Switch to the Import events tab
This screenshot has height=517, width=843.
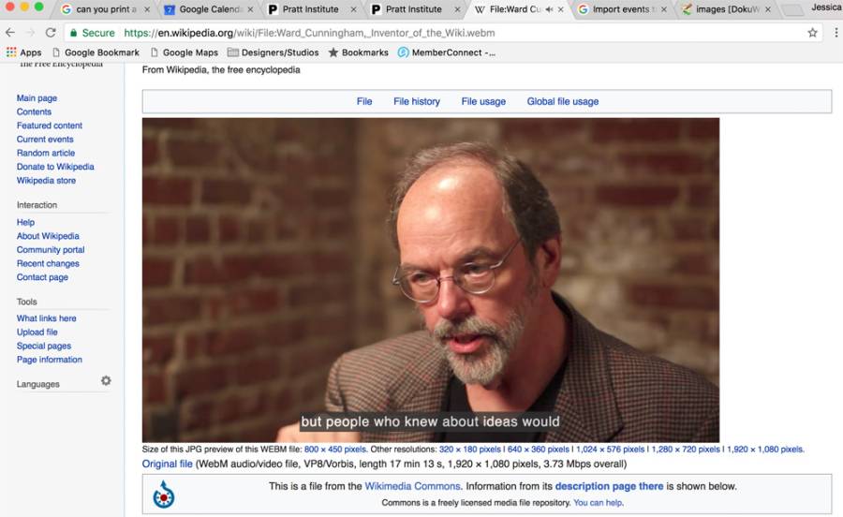tap(621, 9)
